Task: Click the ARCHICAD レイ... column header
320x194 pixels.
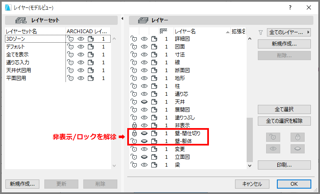Action: tap(88, 31)
